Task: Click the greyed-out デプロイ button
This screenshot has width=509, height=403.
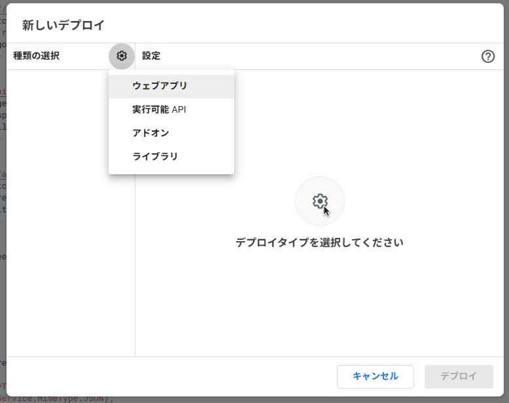Action: [x=458, y=376]
